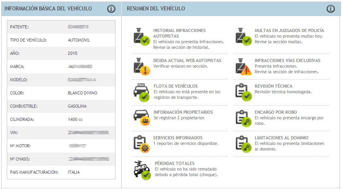The width and height of the screenshot is (343, 189).
Task: Click the AUTOMOVIL vehicle type value
Action: coord(79,40)
